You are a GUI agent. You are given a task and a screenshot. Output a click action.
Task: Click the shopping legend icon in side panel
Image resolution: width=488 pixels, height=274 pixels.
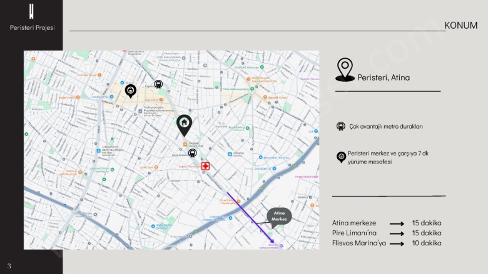click(x=341, y=157)
